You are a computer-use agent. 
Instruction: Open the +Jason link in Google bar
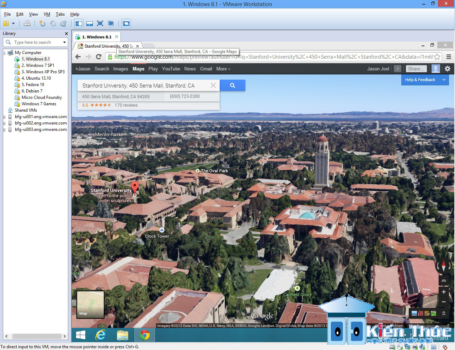[83, 69]
